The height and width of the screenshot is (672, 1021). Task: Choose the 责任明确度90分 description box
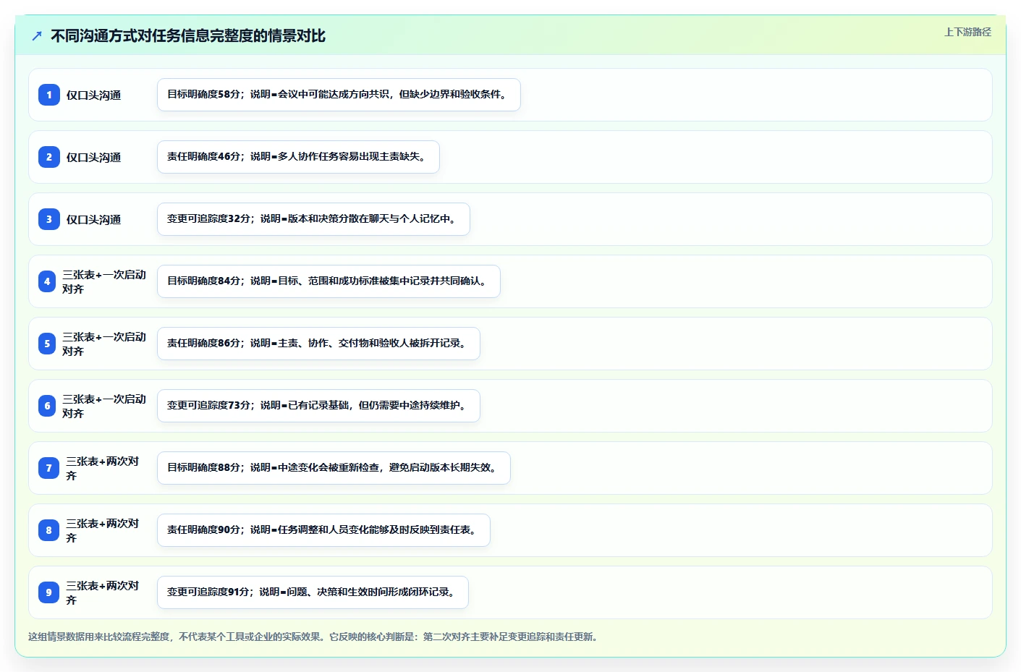tap(323, 530)
